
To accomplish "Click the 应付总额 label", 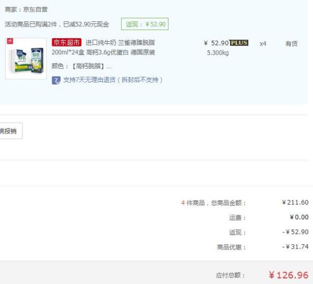I will pyautogui.click(x=231, y=275).
